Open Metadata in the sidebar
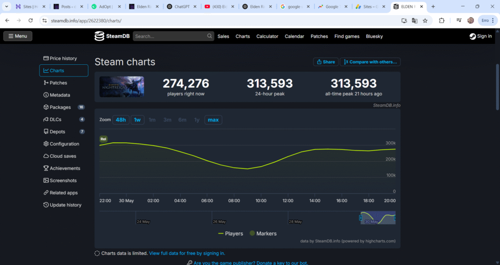500x265 pixels. pyautogui.click(x=63, y=95)
